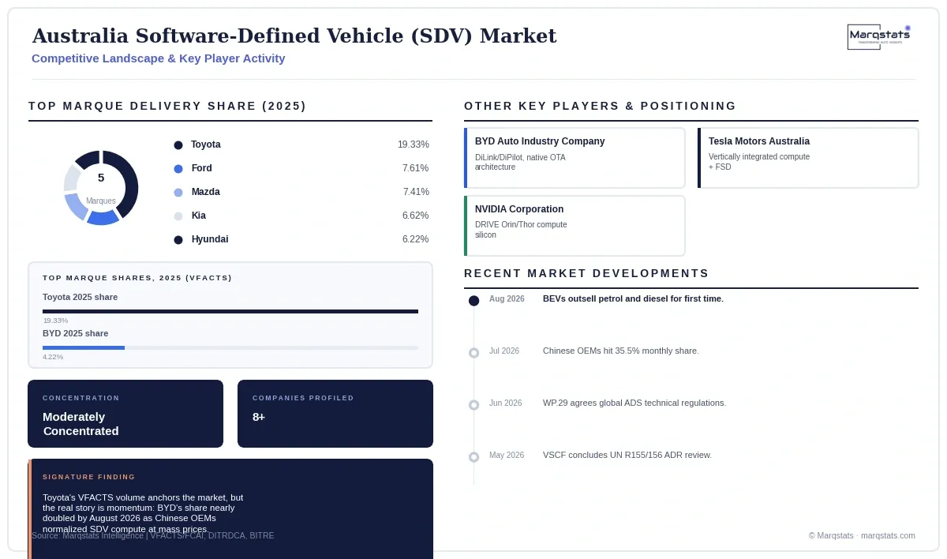Select the NVIDIA Corporation card
Screen dimensions: 947x559
pos(575,226)
